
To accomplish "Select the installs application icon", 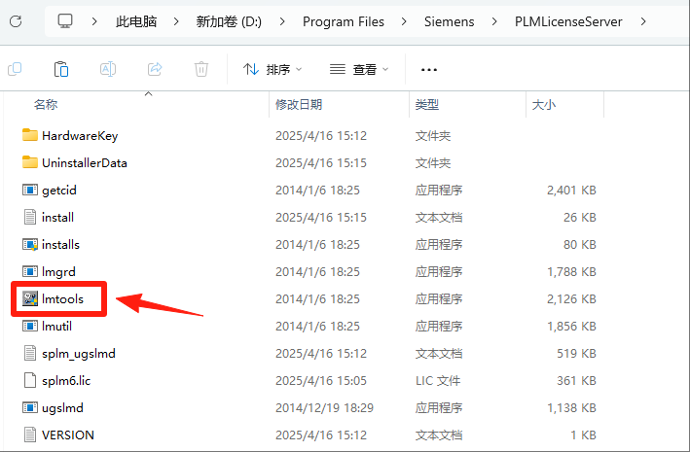I will pyautogui.click(x=29, y=244).
